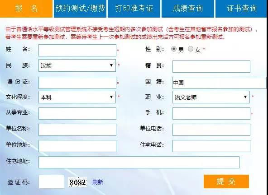268x195 pixels.
Task: Click the 籍贯 input field
Action: pyautogui.click(x=211, y=66)
